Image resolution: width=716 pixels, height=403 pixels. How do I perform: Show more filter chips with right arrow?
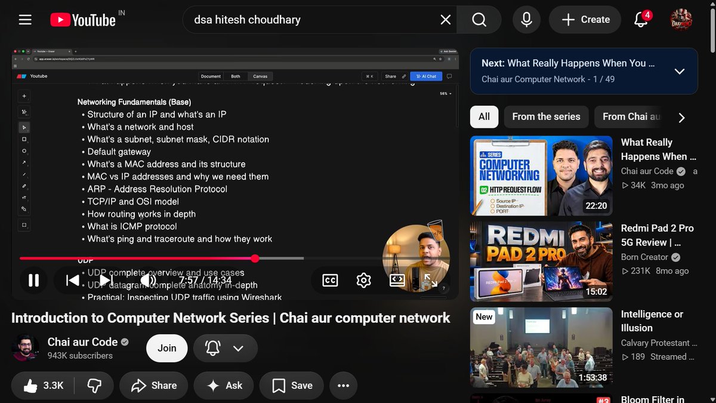681,117
